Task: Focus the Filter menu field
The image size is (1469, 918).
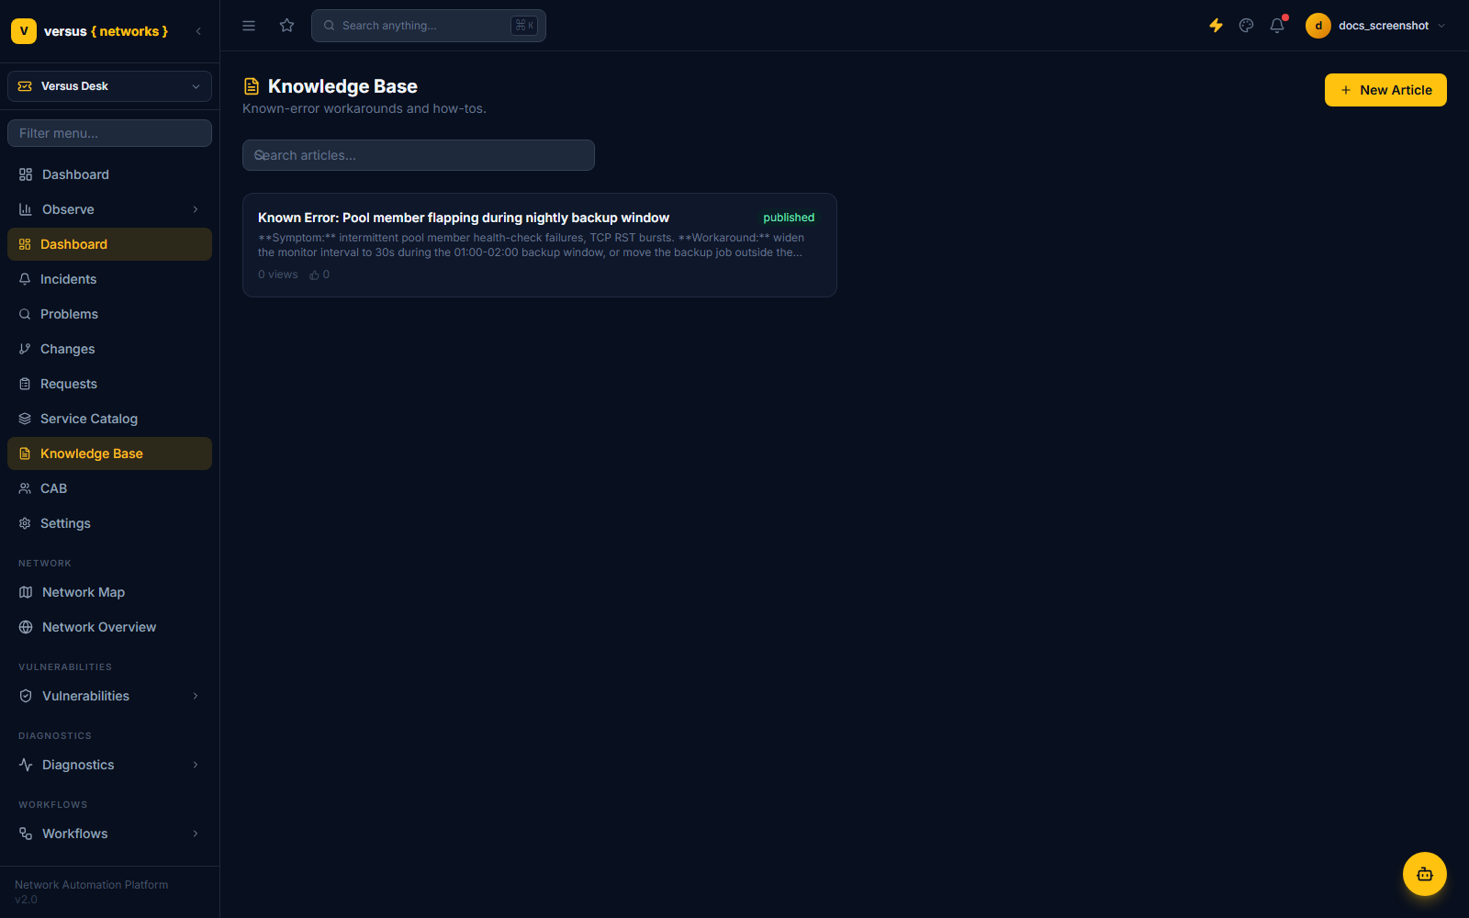Action: pyautogui.click(x=109, y=133)
